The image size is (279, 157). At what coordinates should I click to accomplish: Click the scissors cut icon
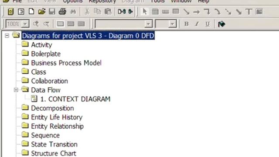pos(87,12)
